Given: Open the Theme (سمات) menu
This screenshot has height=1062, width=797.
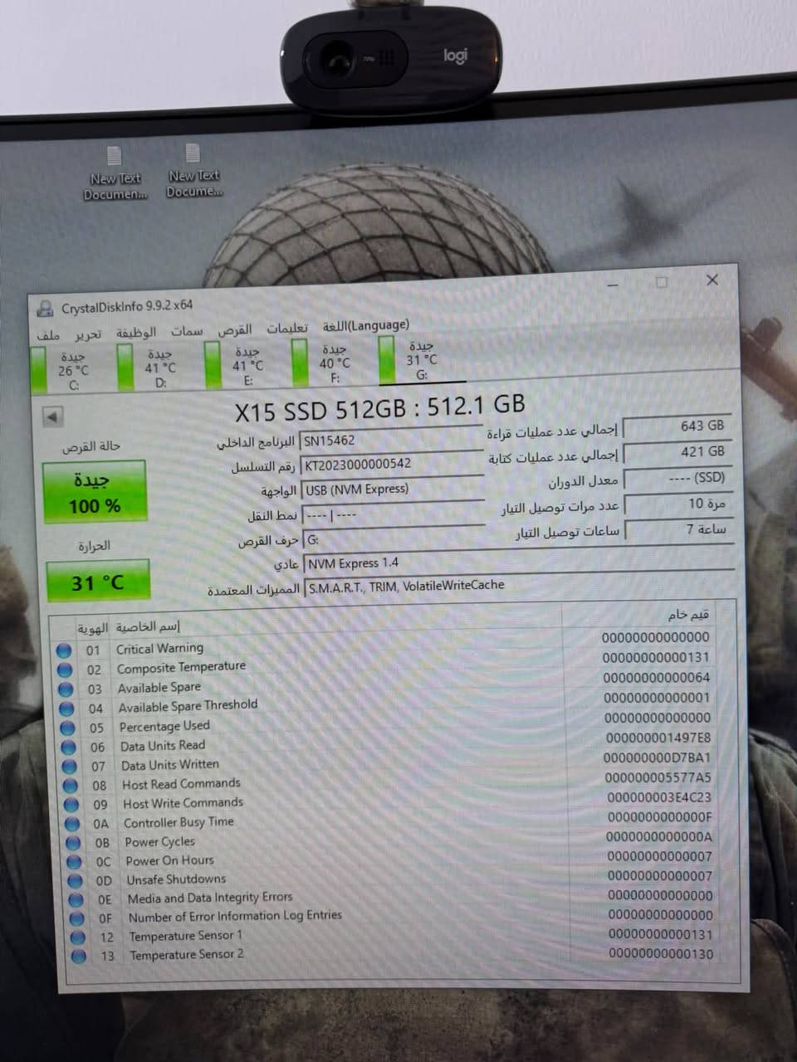Looking at the screenshot, I should pyautogui.click(x=187, y=331).
